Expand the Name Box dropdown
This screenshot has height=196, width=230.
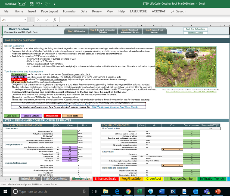point(25,20)
